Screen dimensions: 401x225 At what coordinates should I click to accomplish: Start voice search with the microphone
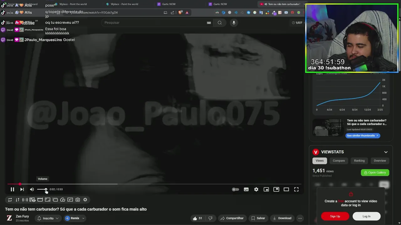(234, 22)
